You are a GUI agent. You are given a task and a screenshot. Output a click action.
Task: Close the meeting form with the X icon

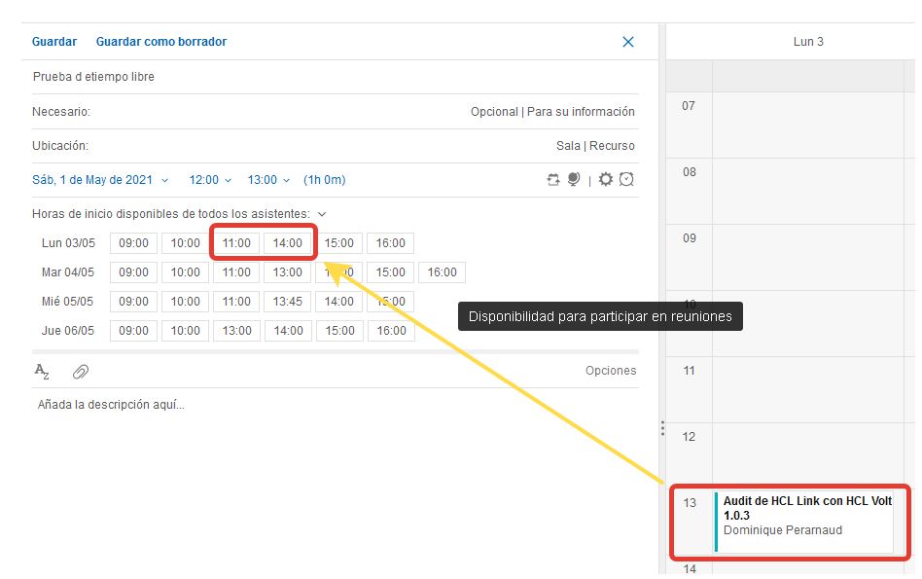point(628,42)
